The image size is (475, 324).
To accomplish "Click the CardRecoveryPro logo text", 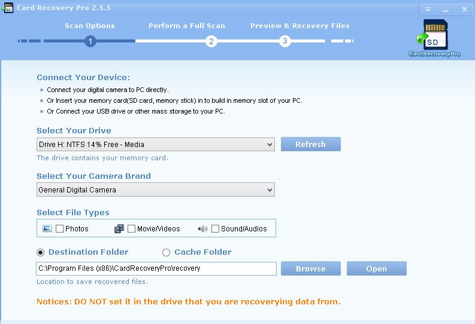I will [x=434, y=54].
